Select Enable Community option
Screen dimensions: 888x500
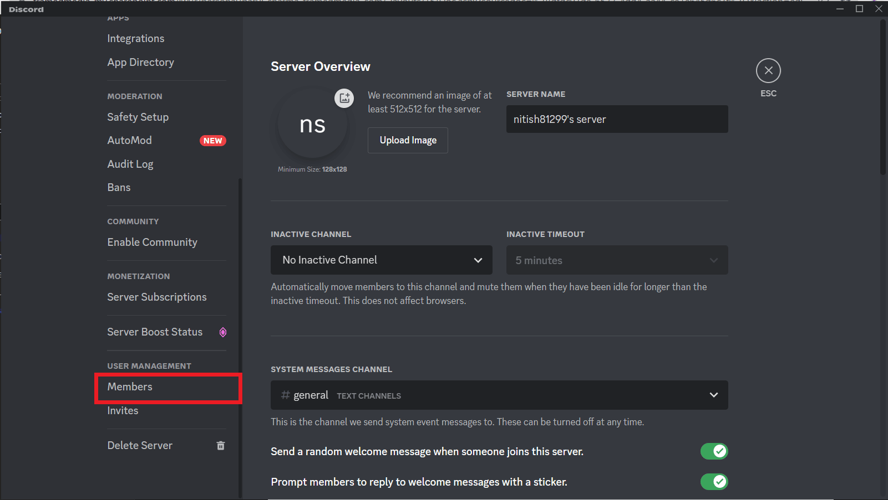pos(153,242)
